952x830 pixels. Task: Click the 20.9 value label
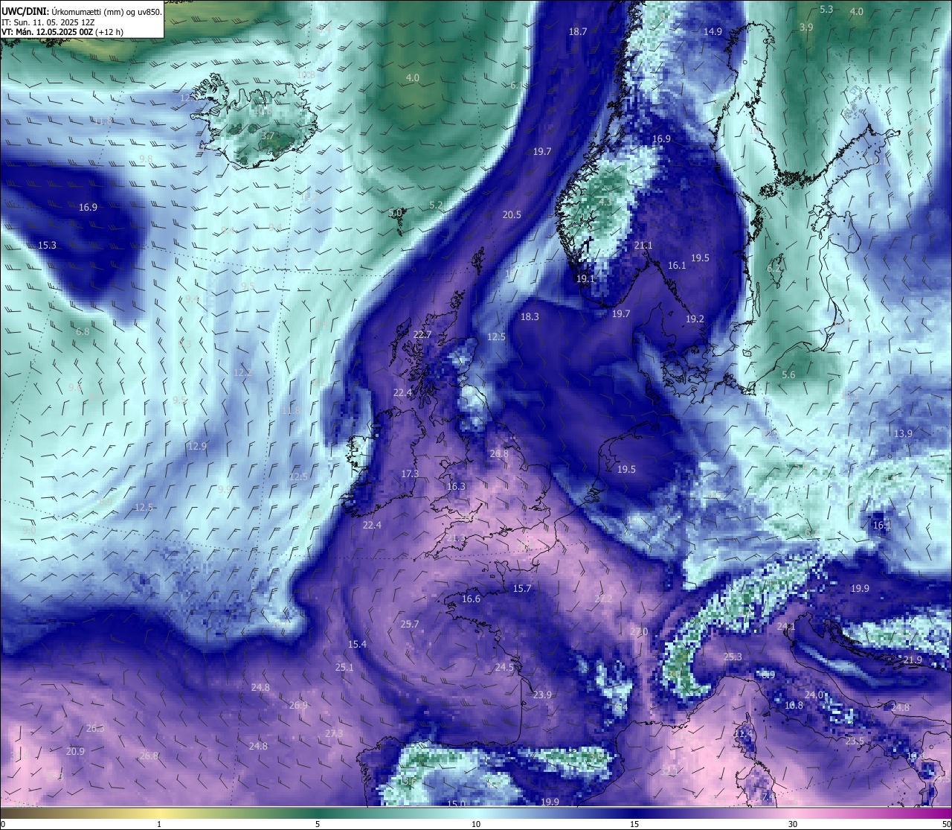tap(75, 751)
